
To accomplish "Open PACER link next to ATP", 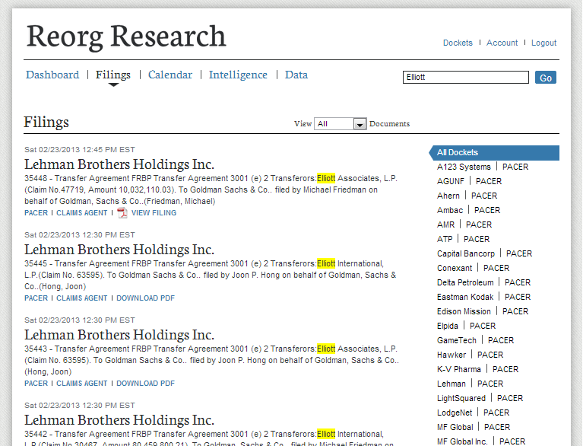I will [x=477, y=239].
